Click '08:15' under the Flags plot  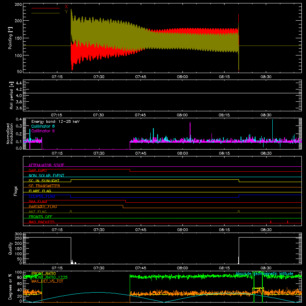click(224, 230)
